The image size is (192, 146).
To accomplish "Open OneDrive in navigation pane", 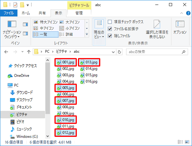I will 18,76.
